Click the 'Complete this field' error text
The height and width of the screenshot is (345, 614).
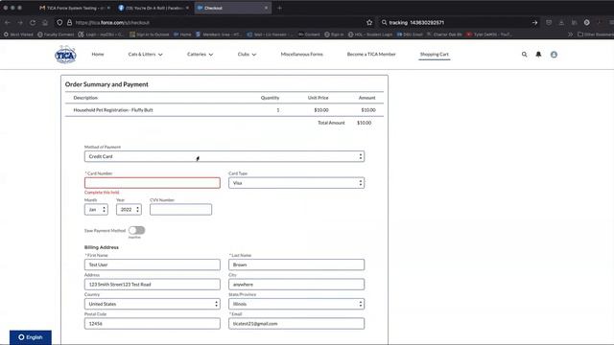point(102,193)
